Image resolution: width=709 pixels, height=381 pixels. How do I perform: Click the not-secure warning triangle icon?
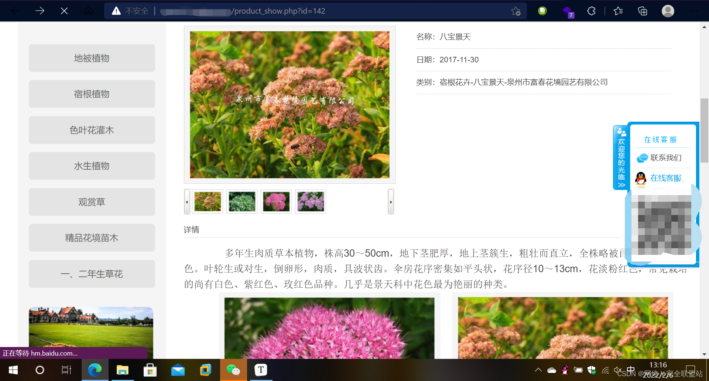pyautogui.click(x=116, y=11)
